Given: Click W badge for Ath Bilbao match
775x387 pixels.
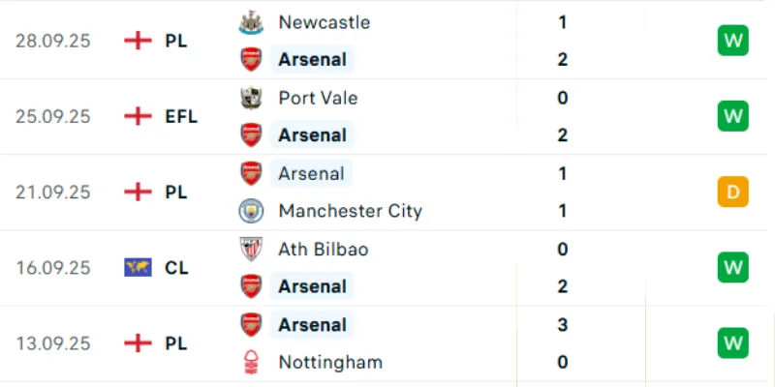Looking at the screenshot, I should tap(732, 267).
